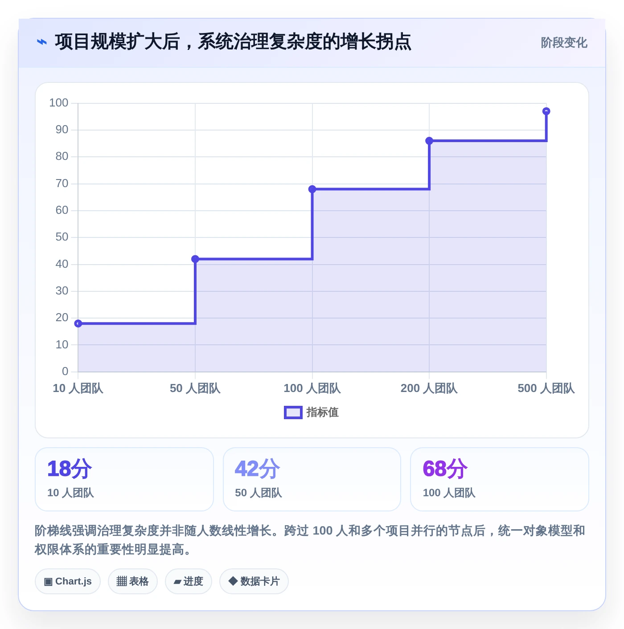The width and height of the screenshot is (624, 629).
Task: Select the data point at 50 人团队
Action: [x=195, y=259]
